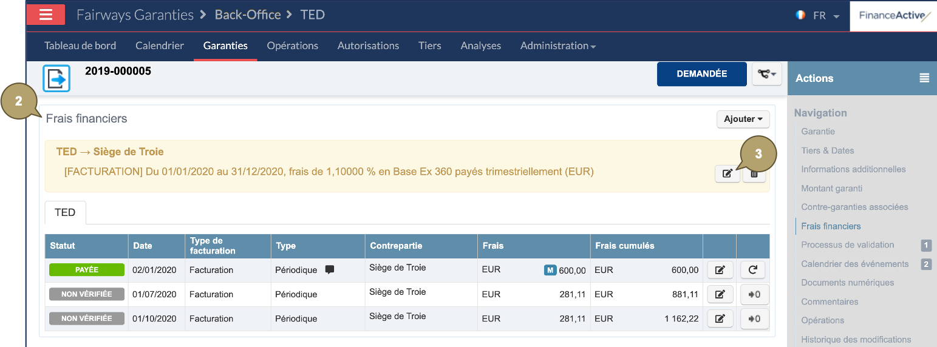
Task: Click Fairways Garanties in the breadcrumb
Action: 135,15
